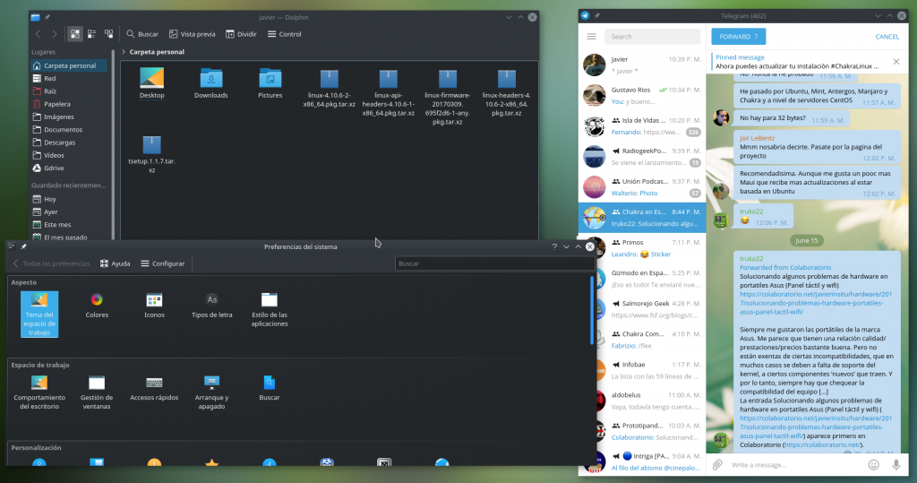Select linux-4.10.6-2-x86_64.pkg.tar.xz file
The image size is (917, 483).
(x=330, y=88)
